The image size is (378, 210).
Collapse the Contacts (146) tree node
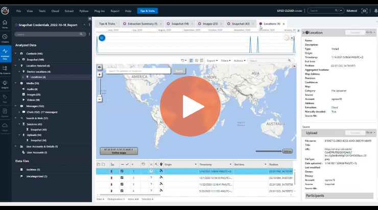click(16, 54)
